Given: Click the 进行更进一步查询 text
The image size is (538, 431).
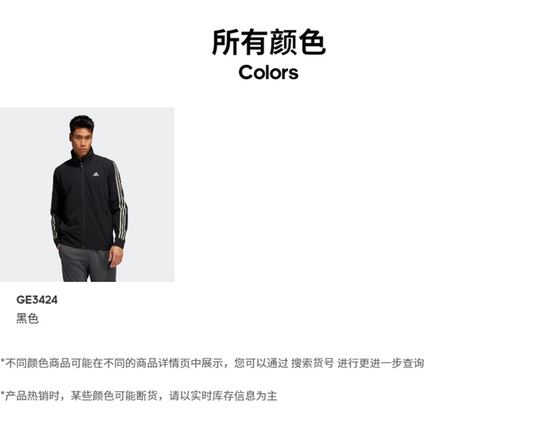Looking at the screenshot, I should [x=380, y=363].
